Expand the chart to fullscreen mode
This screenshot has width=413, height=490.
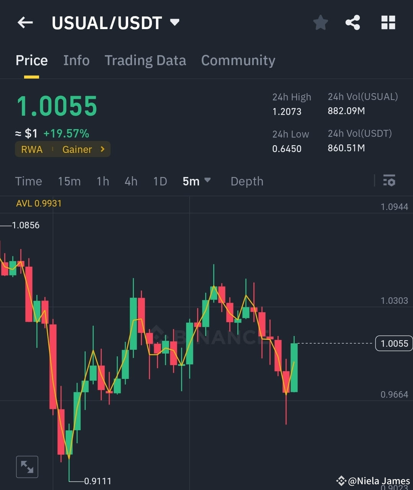coord(27,467)
